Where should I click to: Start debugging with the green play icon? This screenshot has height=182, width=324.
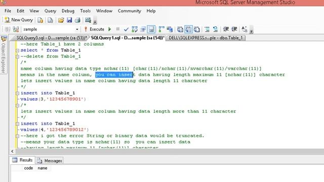(110, 29)
